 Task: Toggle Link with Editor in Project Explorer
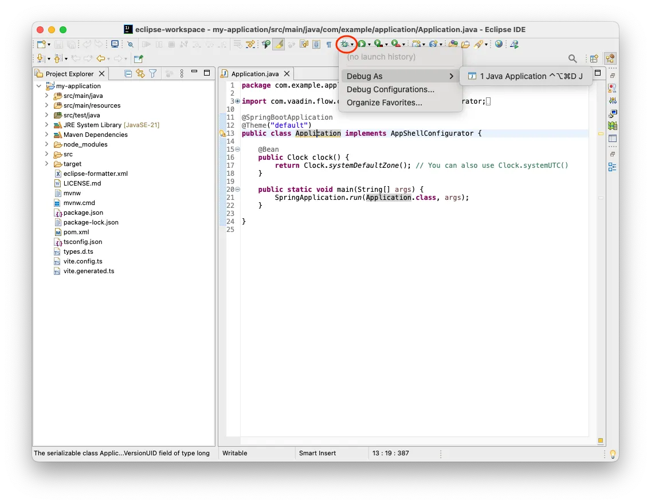coord(141,73)
